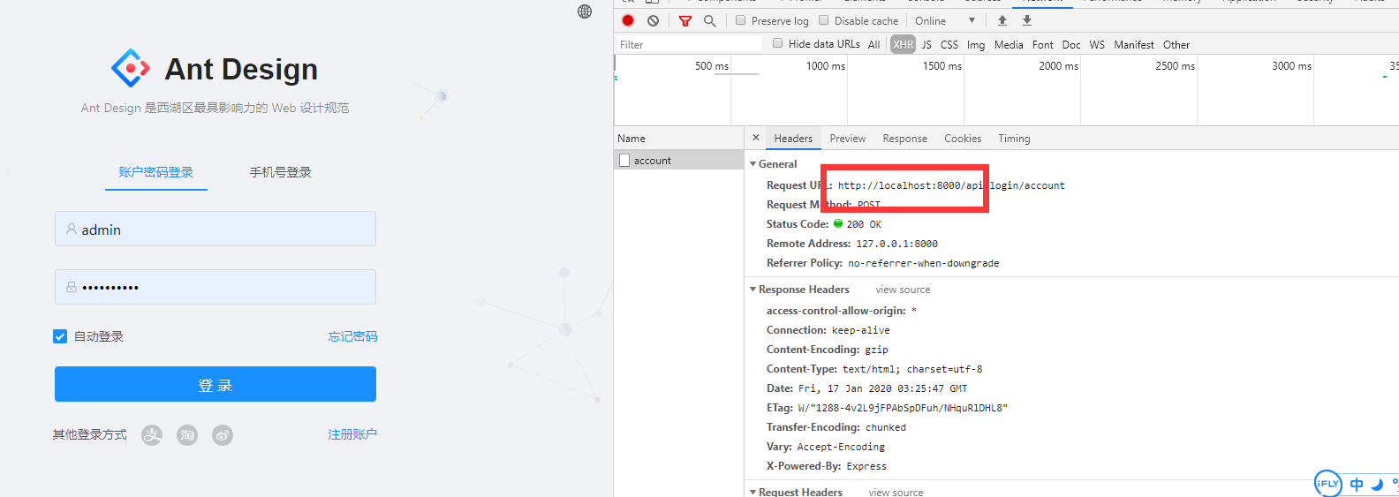Open the Preview tab
The image size is (1399, 497).
(848, 139)
